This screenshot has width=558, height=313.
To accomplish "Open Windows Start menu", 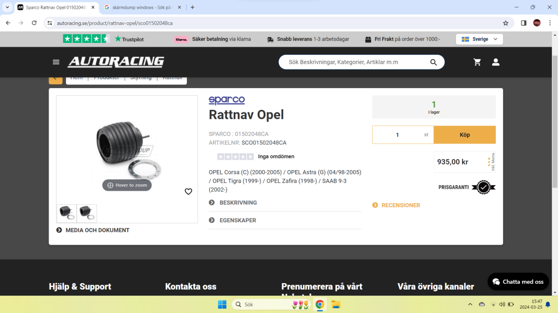I will click(x=222, y=304).
